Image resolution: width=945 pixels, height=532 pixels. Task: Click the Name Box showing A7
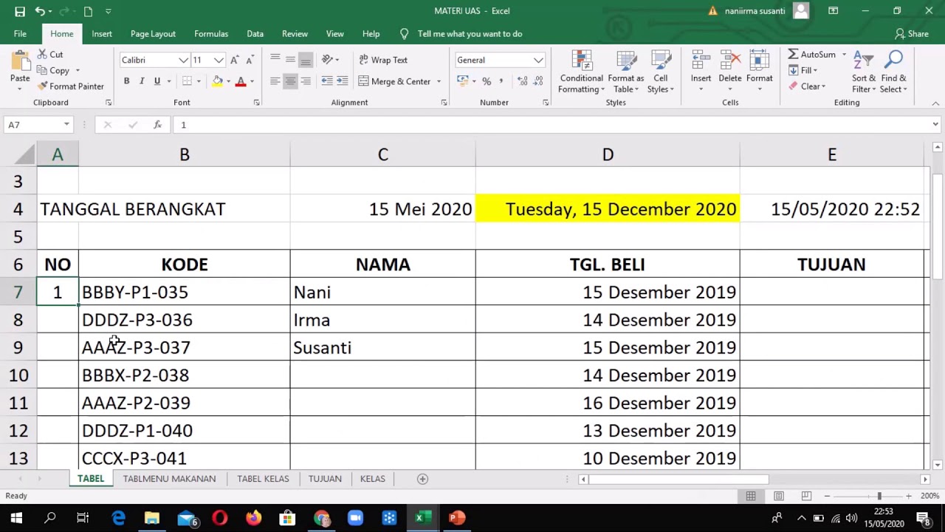click(31, 125)
